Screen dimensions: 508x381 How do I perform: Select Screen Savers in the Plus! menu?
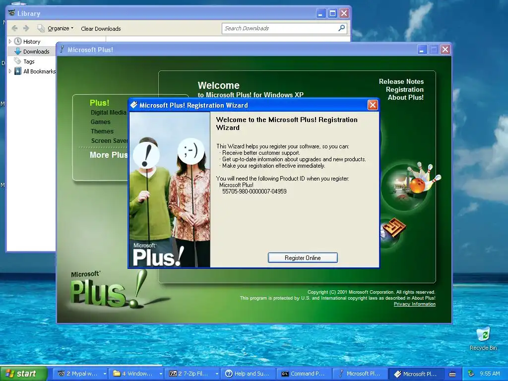pyautogui.click(x=110, y=140)
